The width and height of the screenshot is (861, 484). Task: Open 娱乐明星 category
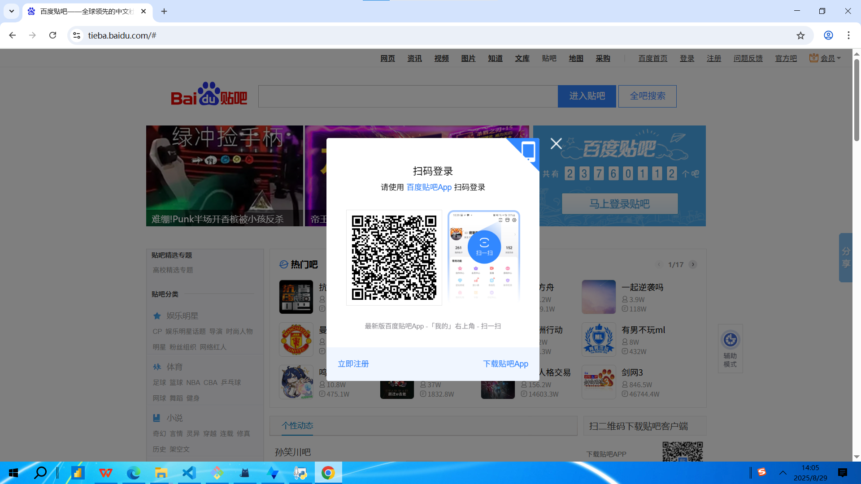pyautogui.click(x=182, y=316)
